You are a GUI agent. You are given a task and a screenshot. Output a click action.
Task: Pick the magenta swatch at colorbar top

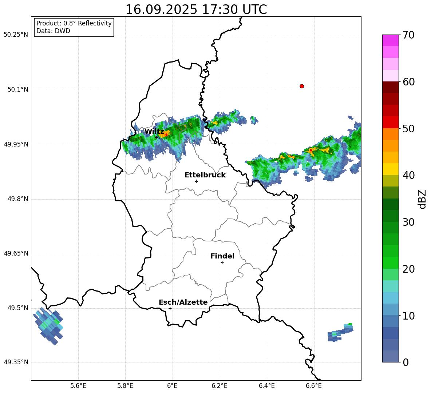click(x=390, y=40)
